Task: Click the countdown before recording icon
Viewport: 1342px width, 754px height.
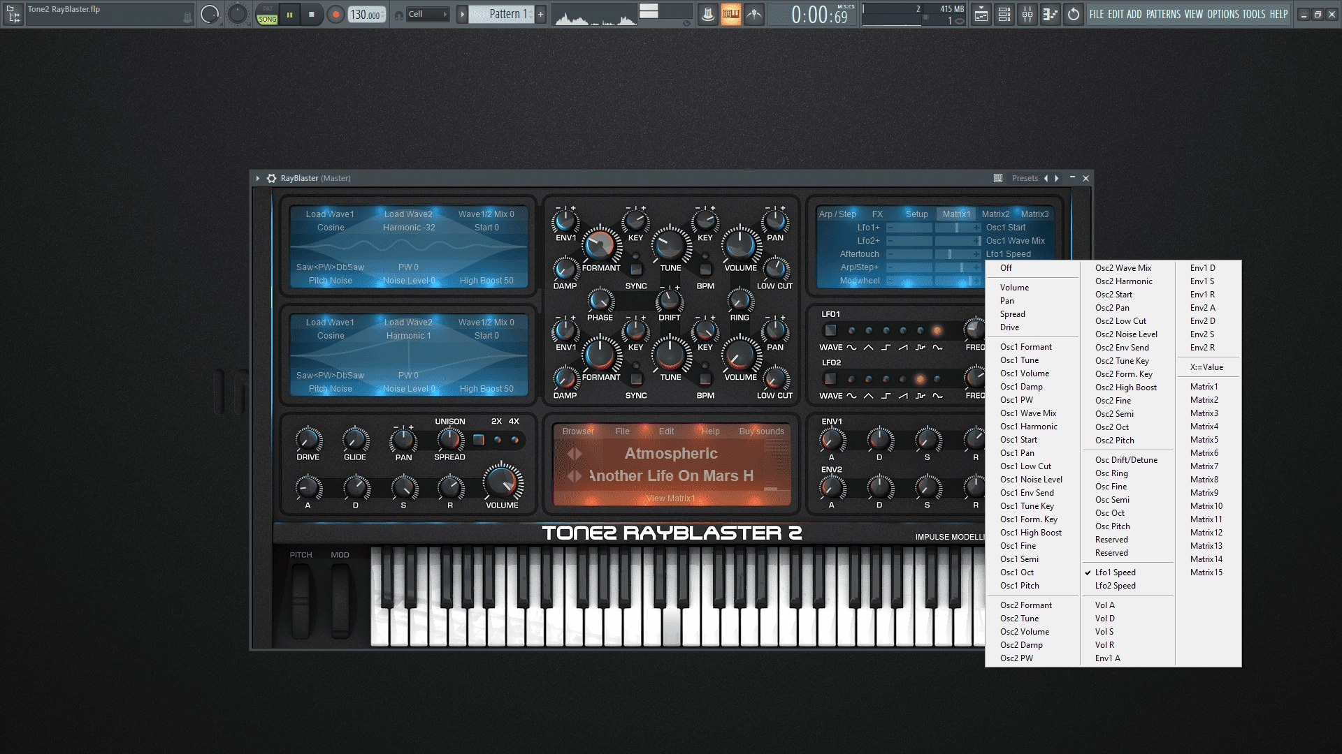Action: coord(754,14)
